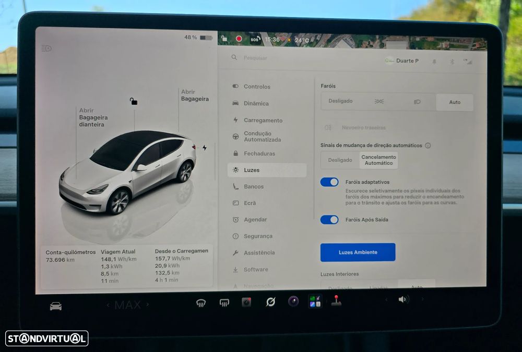The width and height of the screenshot is (522, 352).
Task: Open the arcade joystick icon
Action: click(336, 300)
